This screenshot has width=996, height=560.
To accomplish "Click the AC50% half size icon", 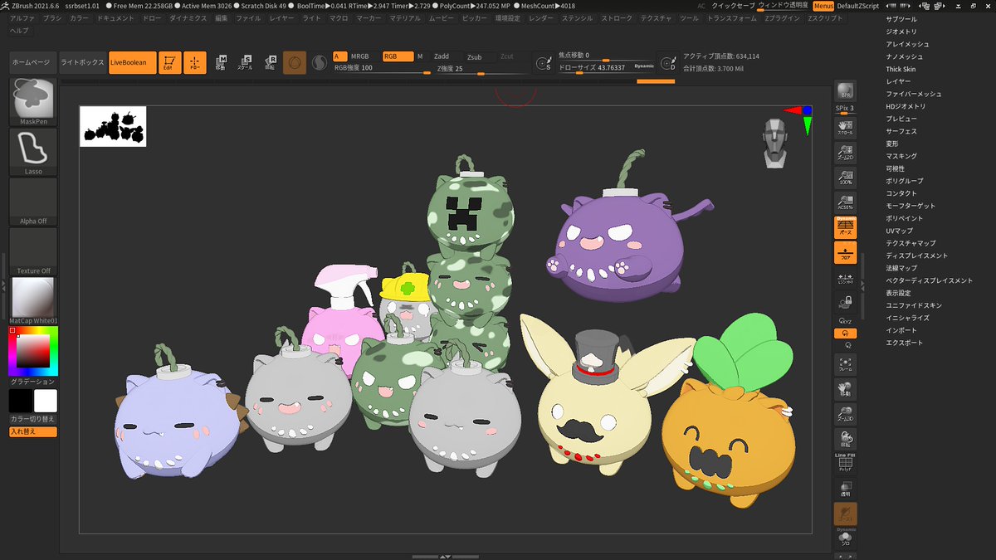I will coord(845,201).
